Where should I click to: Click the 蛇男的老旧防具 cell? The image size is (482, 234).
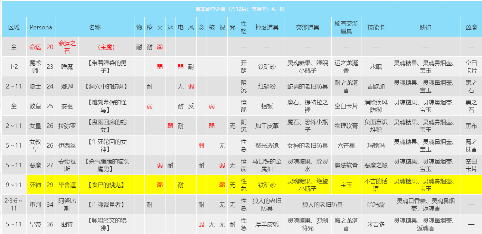(x=308, y=86)
